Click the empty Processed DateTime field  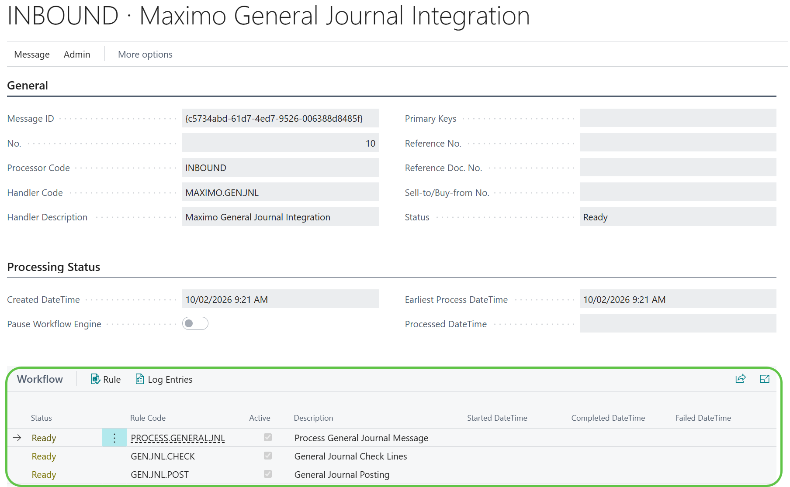click(678, 324)
